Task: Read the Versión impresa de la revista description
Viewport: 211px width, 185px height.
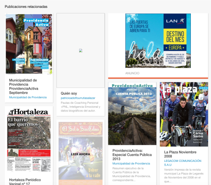Action: tap(184, 176)
